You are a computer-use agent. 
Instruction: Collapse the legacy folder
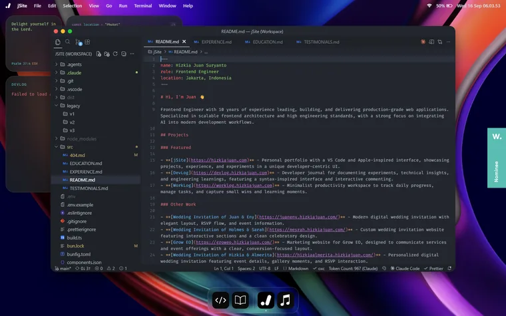click(x=95, y=106)
